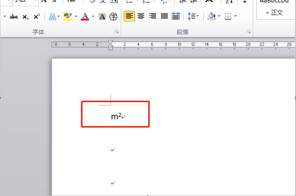
Task: Center the paragraph text
Action: pyautogui.click(x=141, y=16)
